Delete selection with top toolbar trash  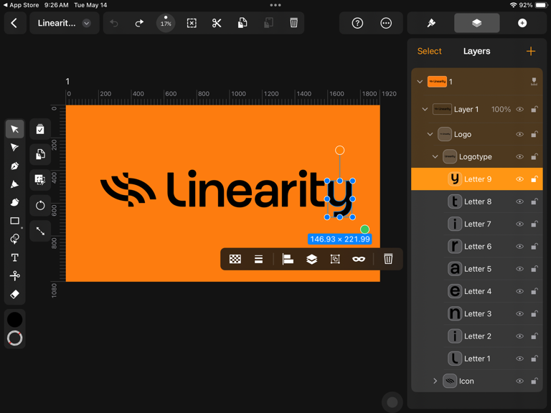tap(293, 23)
